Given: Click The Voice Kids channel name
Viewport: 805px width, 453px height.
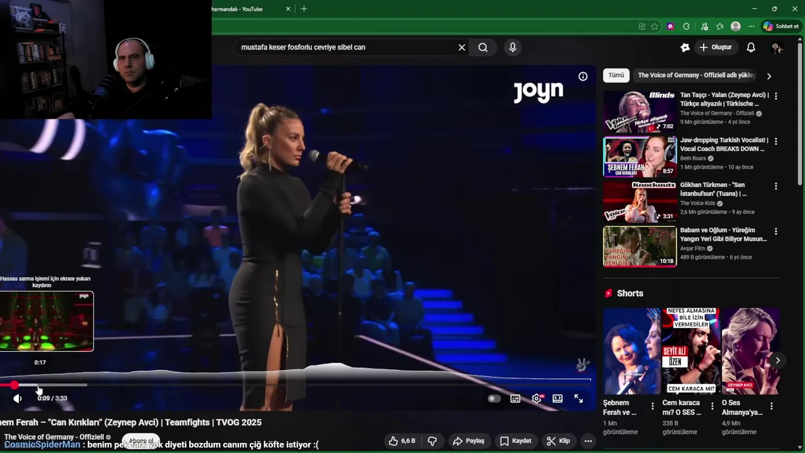Looking at the screenshot, I should pyautogui.click(x=697, y=204).
